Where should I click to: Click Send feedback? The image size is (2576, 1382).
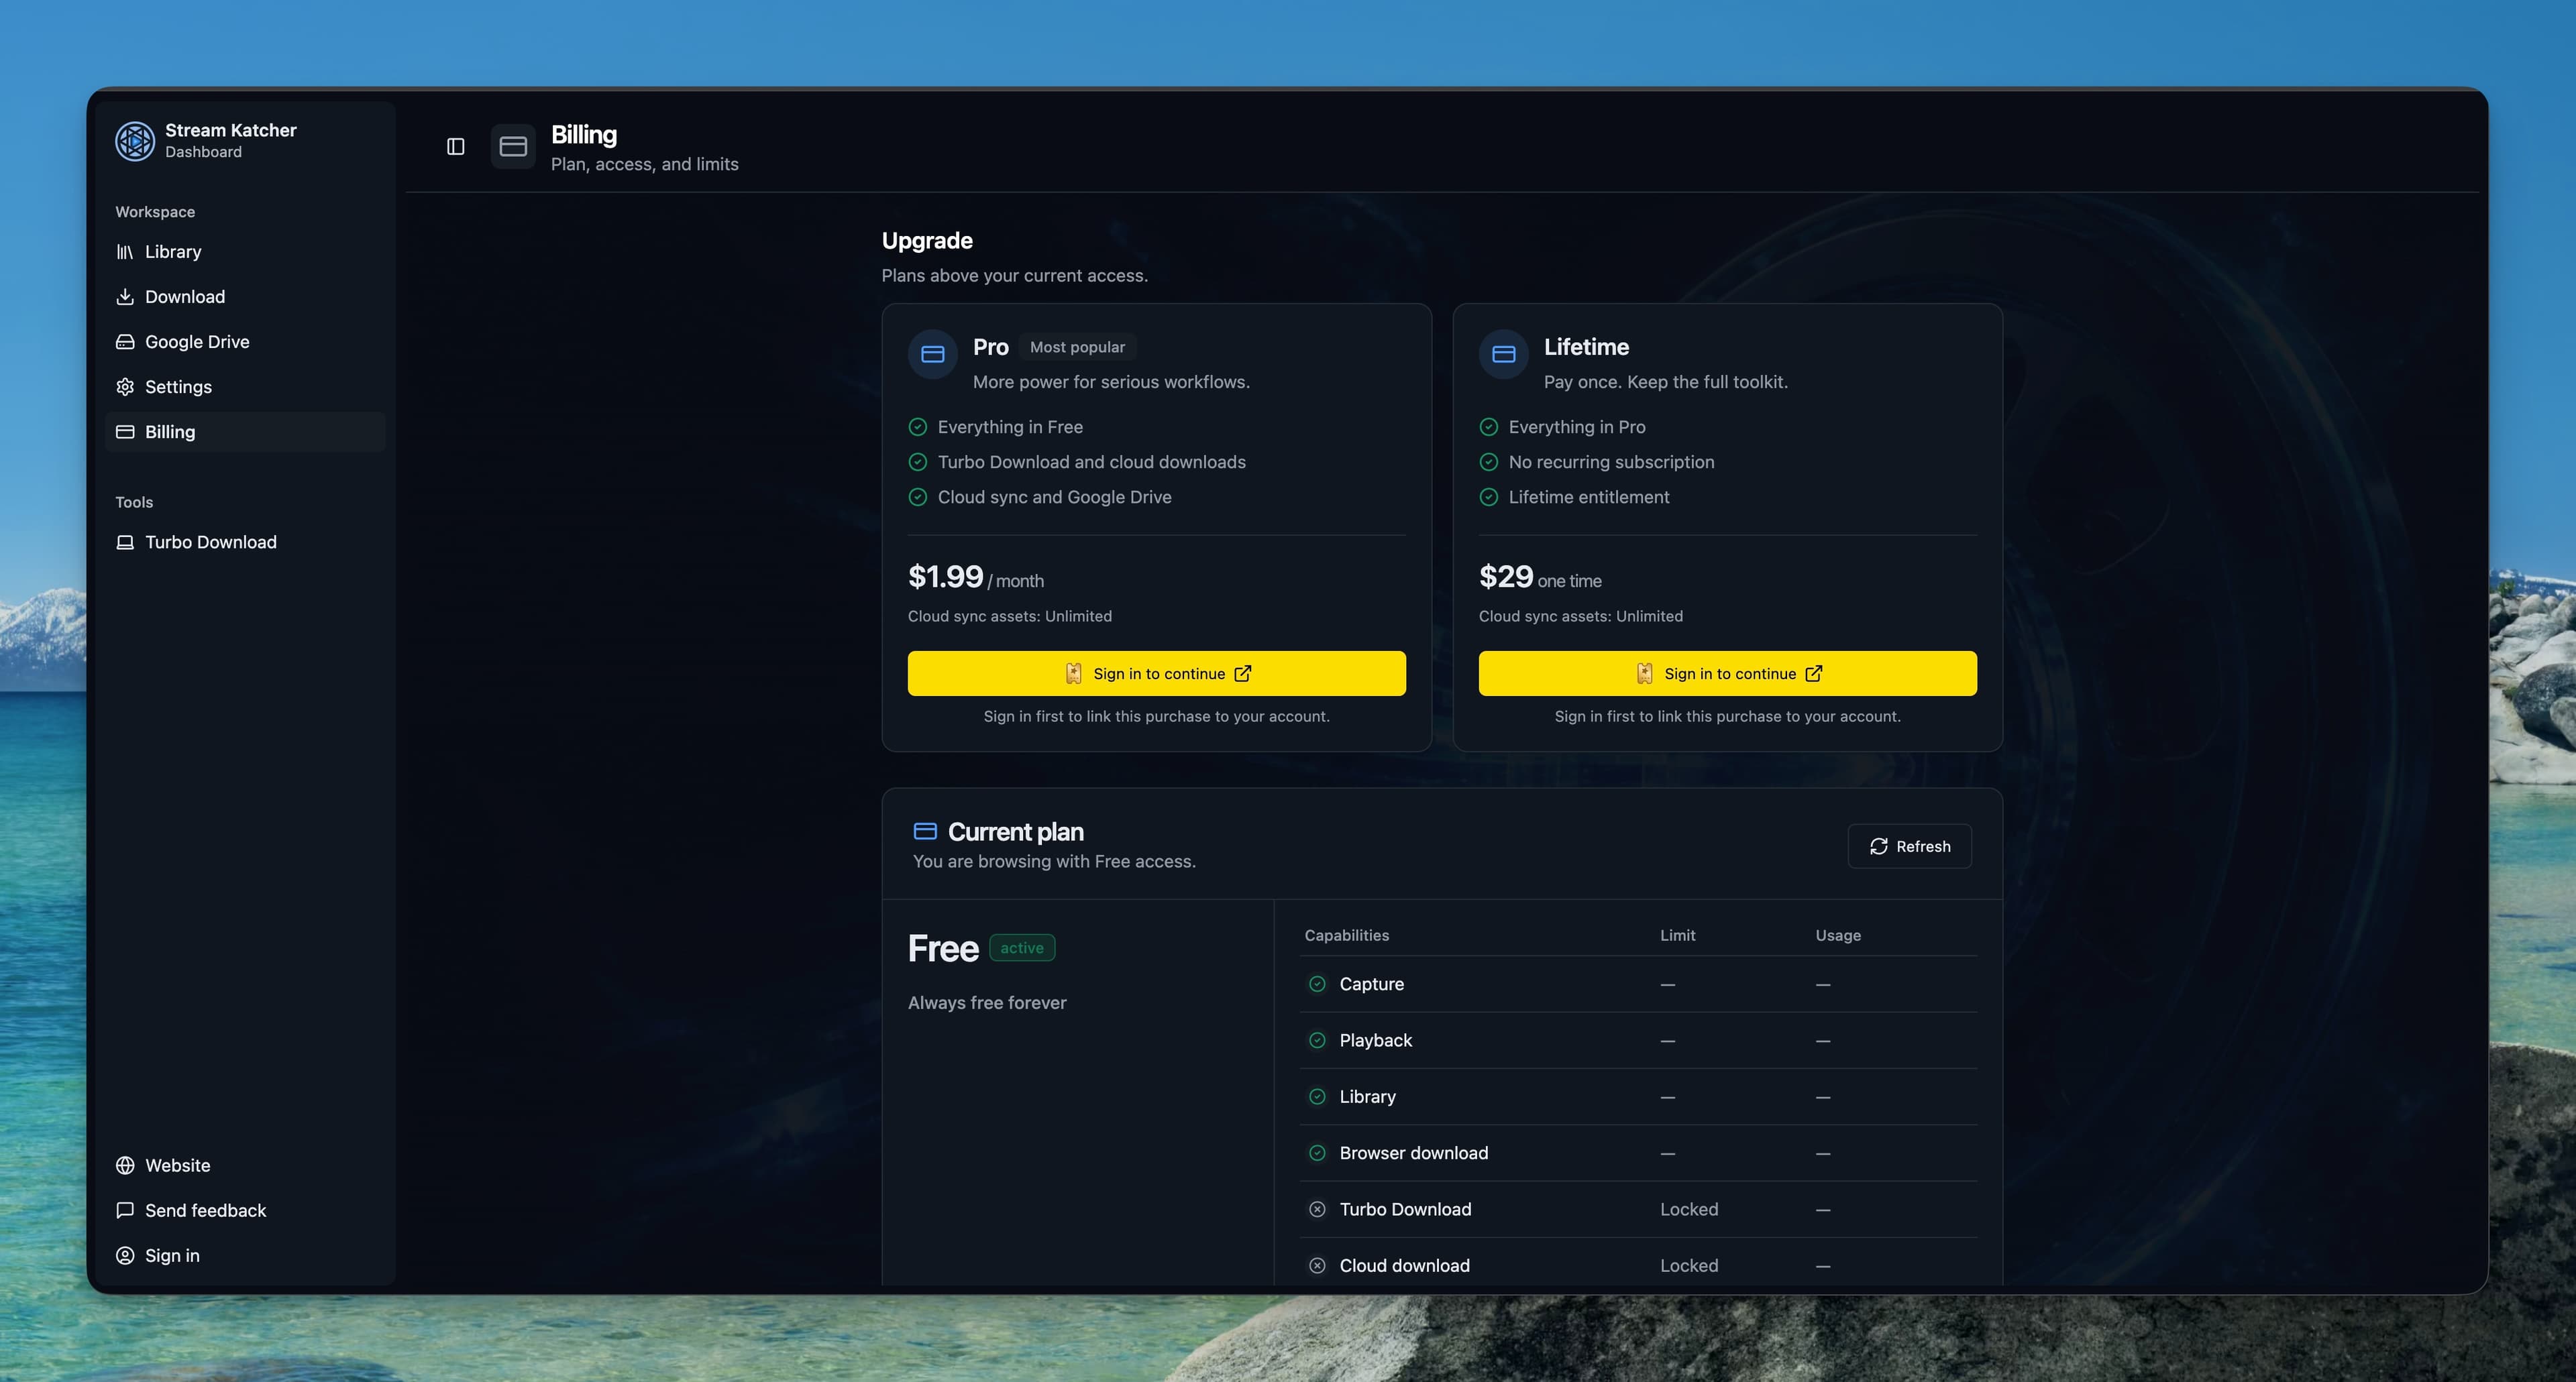245,1210
